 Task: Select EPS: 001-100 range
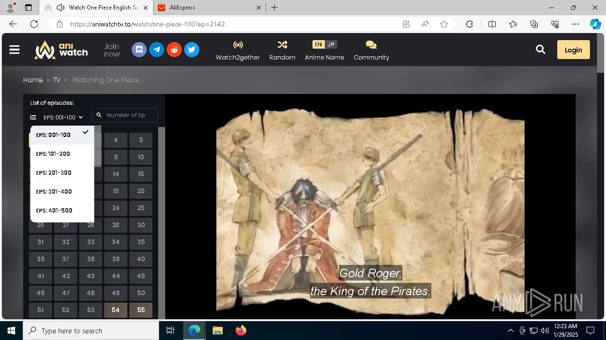click(x=62, y=135)
